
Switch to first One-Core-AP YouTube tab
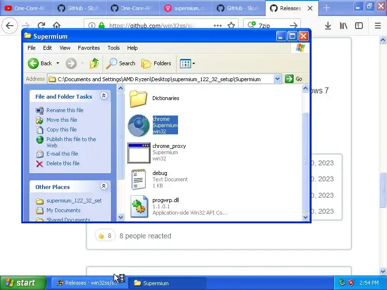tap(26, 8)
